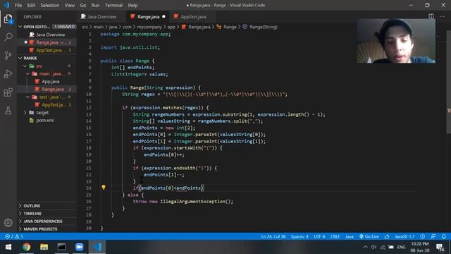
Task: Open the View menu
Action: click(x=69, y=5)
